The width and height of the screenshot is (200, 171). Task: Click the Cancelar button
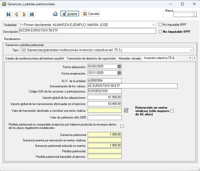click(91, 14)
